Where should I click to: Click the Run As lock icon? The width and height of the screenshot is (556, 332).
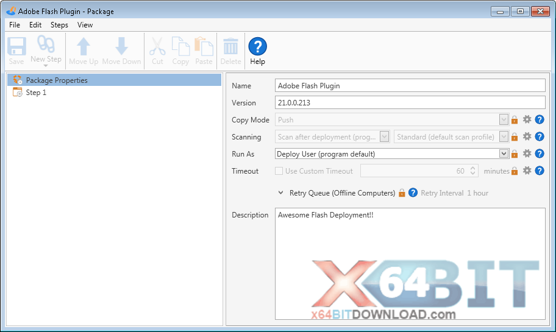click(x=515, y=154)
